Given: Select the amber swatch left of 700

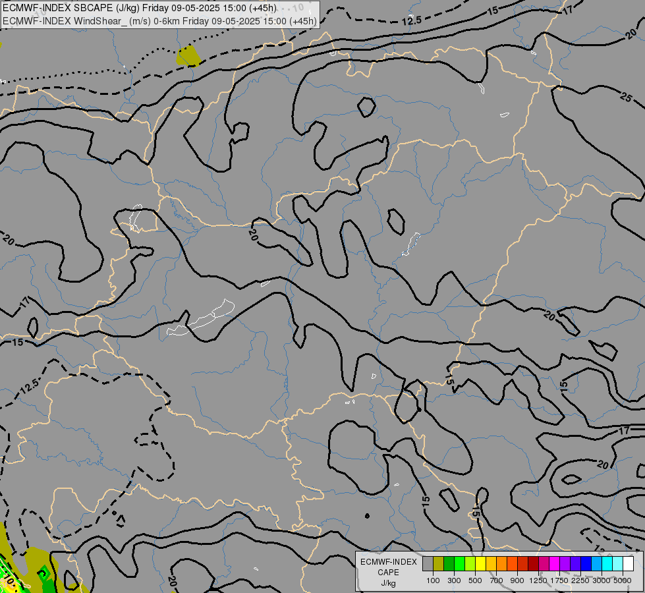Looking at the screenshot, I should click(491, 564).
